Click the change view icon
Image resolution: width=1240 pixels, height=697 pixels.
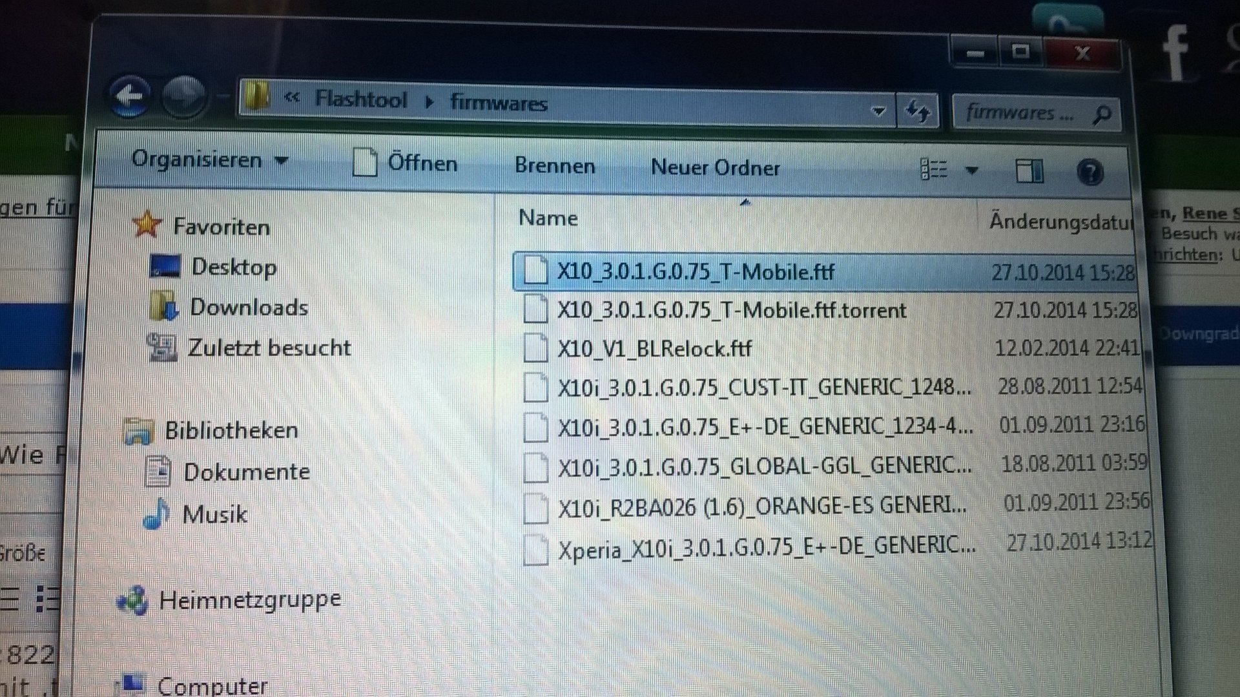[x=933, y=169]
